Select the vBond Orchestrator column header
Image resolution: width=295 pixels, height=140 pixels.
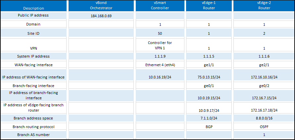click(101, 5)
